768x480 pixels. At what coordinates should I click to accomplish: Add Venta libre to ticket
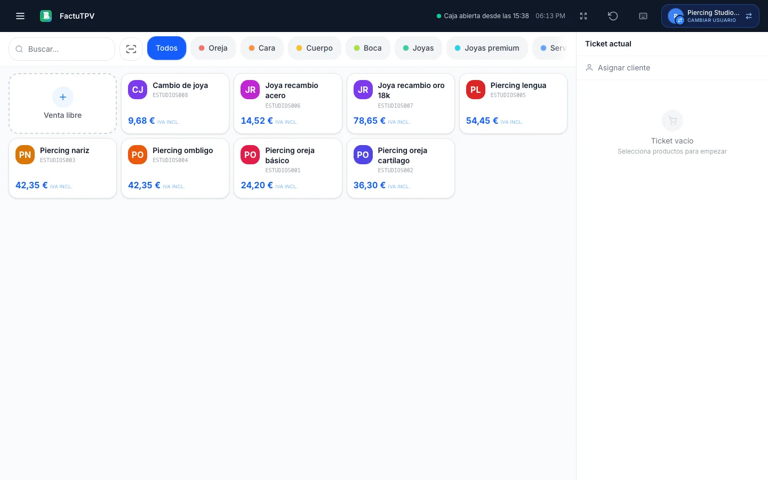point(63,103)
